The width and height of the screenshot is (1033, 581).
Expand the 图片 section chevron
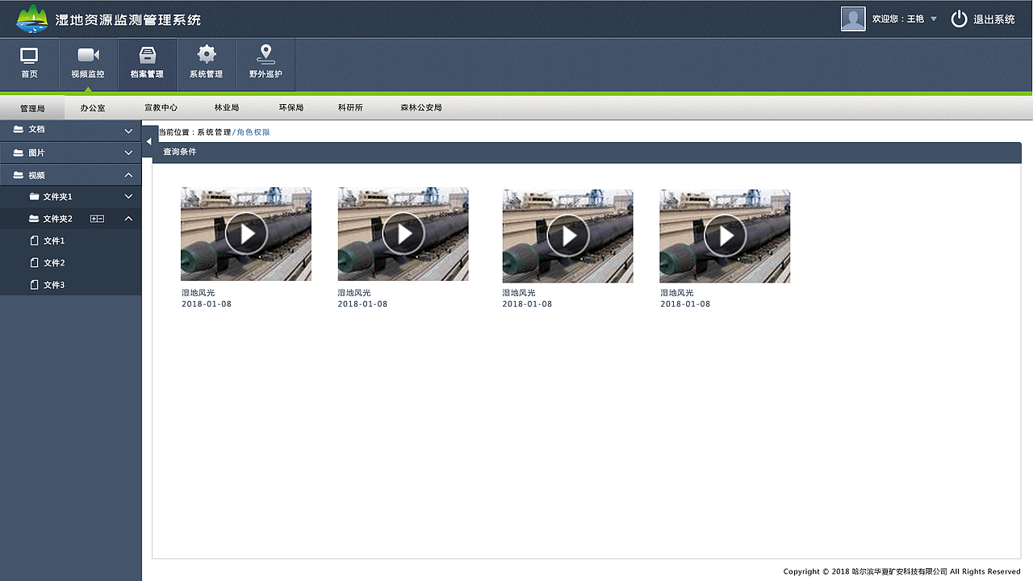coord(128,153)
